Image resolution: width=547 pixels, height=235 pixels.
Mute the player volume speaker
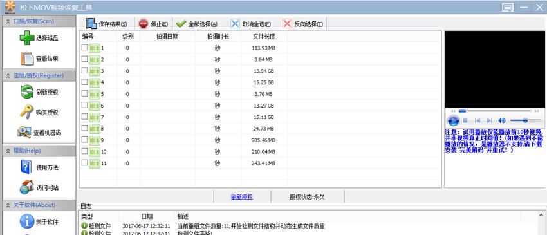click(x=502, y=121)
